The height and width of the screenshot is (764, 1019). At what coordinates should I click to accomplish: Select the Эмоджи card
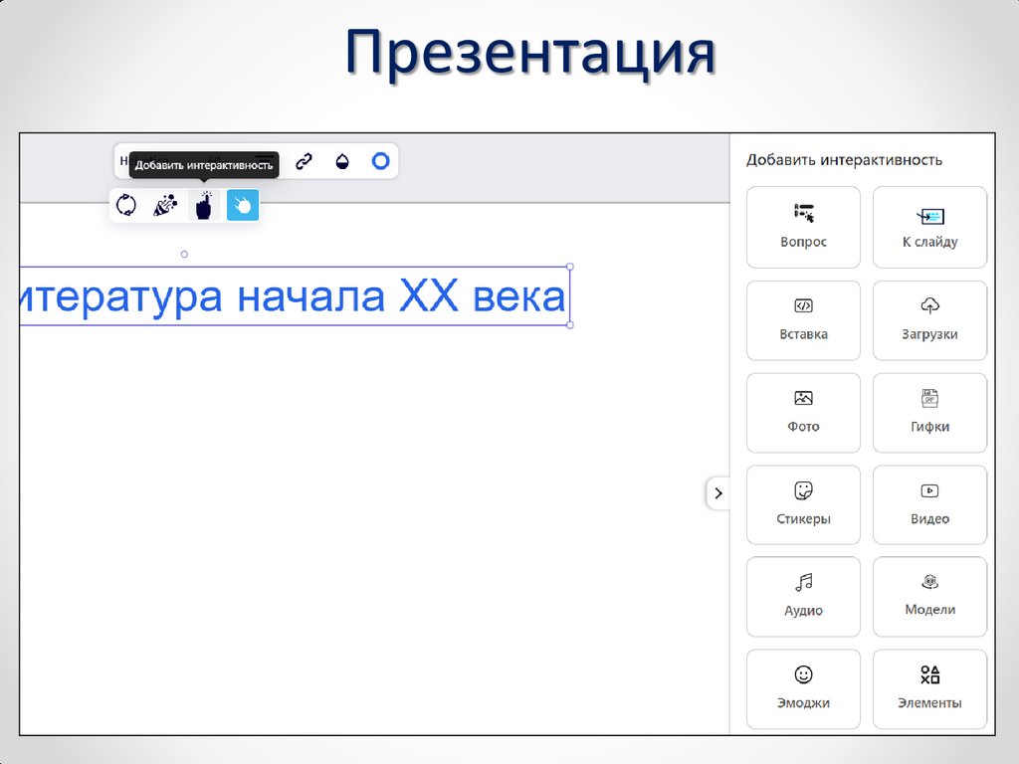point(803,688)
